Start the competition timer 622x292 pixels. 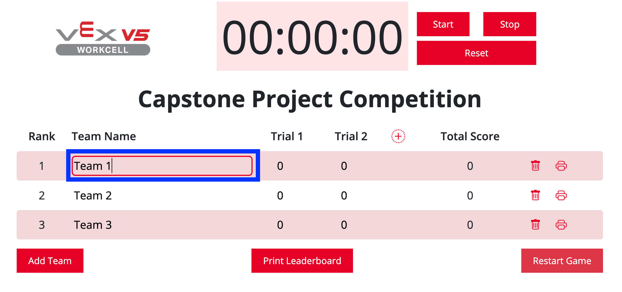pos(443,24)
